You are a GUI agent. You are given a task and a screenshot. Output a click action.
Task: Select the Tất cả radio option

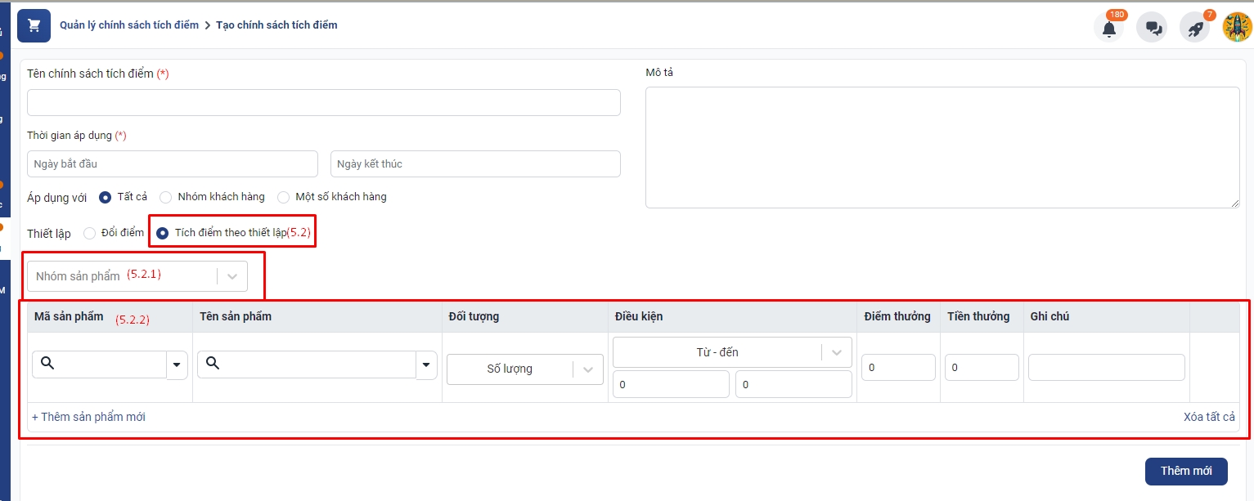(x=105, y=197)
